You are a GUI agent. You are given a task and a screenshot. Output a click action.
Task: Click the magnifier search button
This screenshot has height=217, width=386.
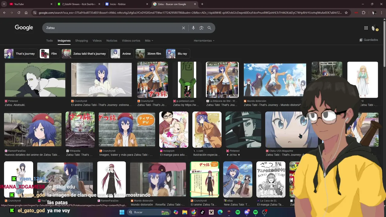(209, 28)
